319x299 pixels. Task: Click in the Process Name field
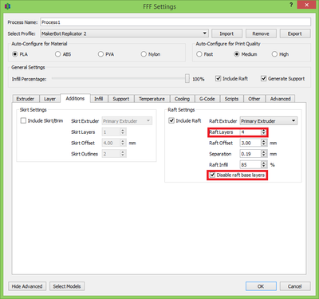(175, 22)
